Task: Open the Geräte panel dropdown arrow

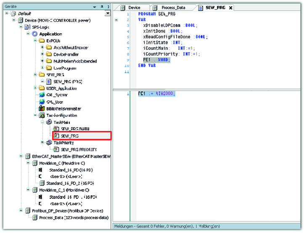Action: [x=108, y=13]
